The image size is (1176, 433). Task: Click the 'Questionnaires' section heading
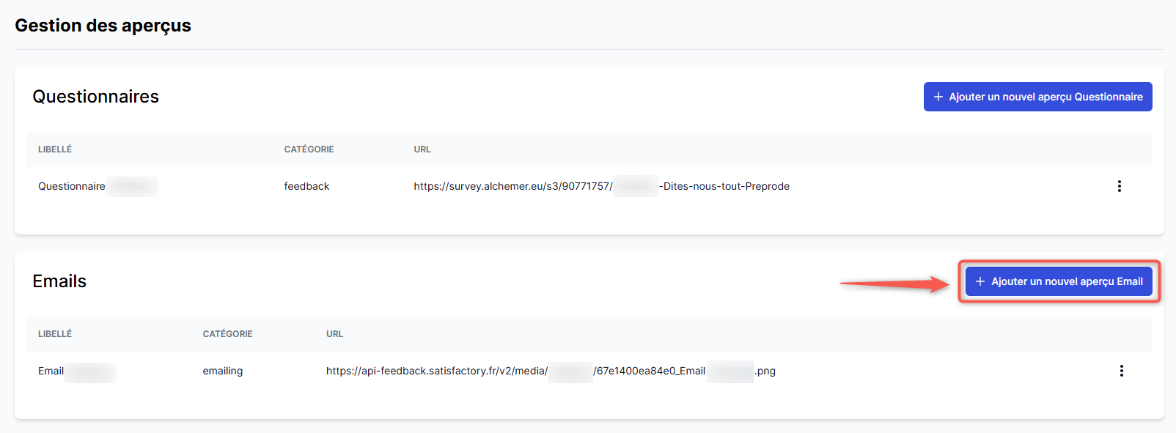[95, 97]
